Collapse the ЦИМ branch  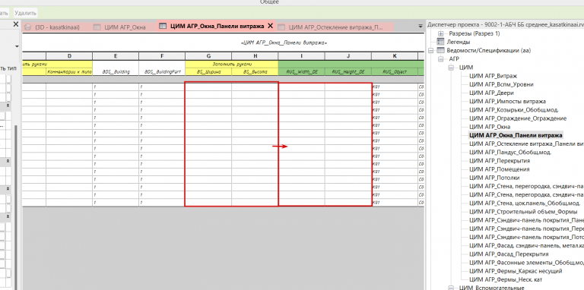[451, 68]
